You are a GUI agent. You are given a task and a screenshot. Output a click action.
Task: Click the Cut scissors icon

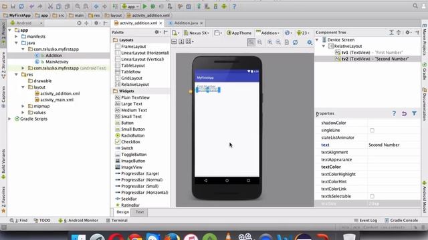coord(50,6)
